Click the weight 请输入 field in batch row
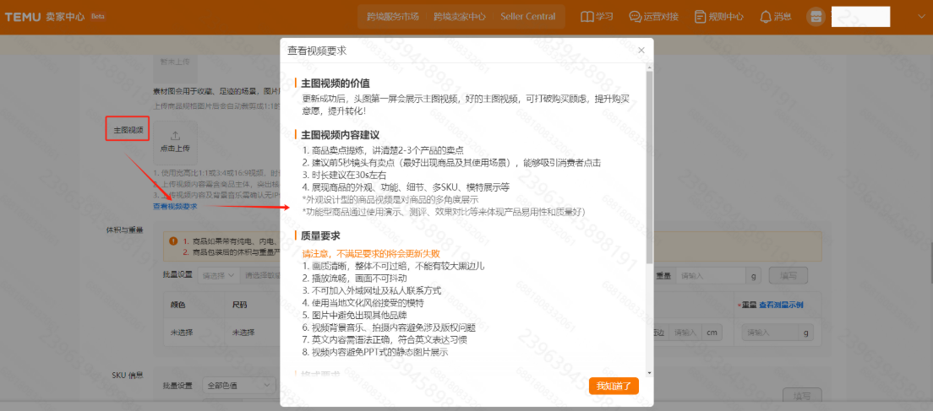The height and width of the screenshot is (411, 933). (x=711, y=276)
